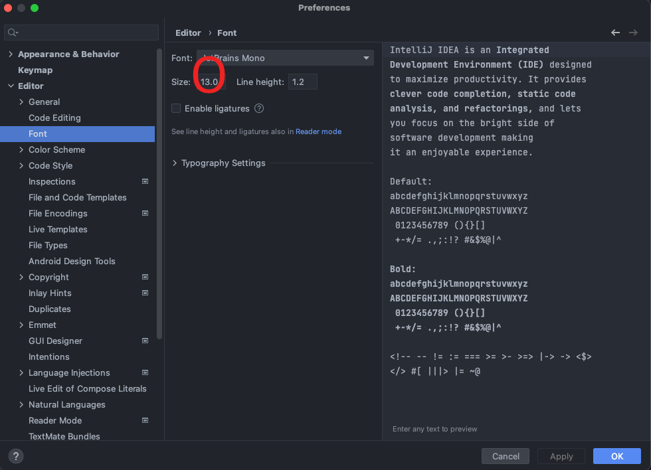
Task: Click the project-level icon beside Inspections
Action: (x=145, y=181)
